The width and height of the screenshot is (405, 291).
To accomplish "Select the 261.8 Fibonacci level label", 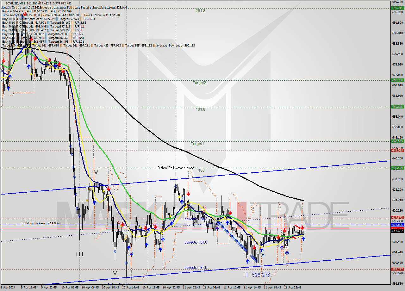I will tap(200, 10).
